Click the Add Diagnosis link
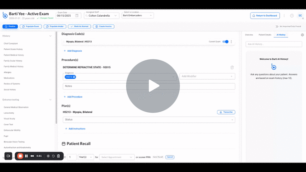 (73, 51)
